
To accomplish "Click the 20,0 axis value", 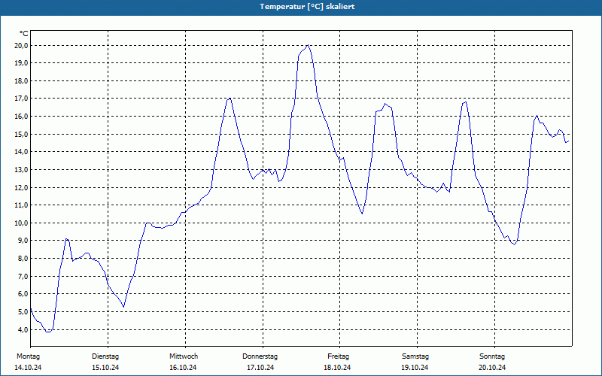I will tap(21, 46).
